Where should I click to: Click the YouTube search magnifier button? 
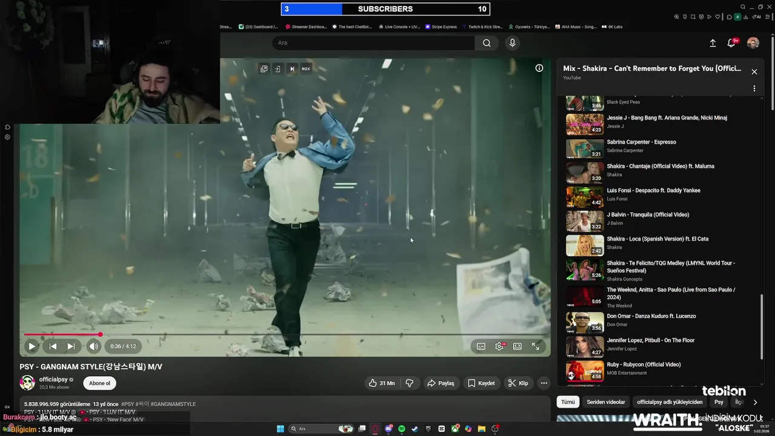(x=487, y=43)
